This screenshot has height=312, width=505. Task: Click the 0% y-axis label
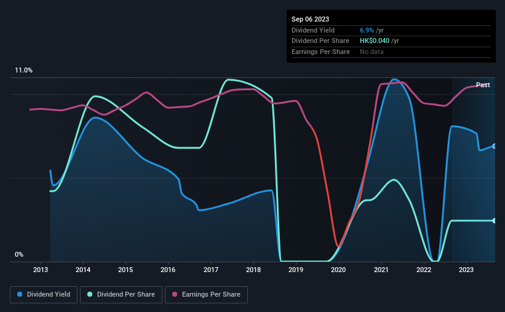click(x=19, y=254)
